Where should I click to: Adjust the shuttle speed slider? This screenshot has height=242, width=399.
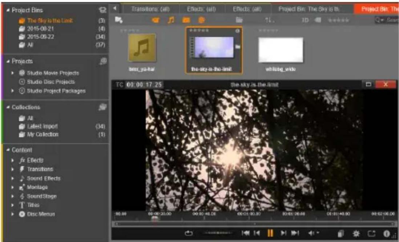pos(218,233)
